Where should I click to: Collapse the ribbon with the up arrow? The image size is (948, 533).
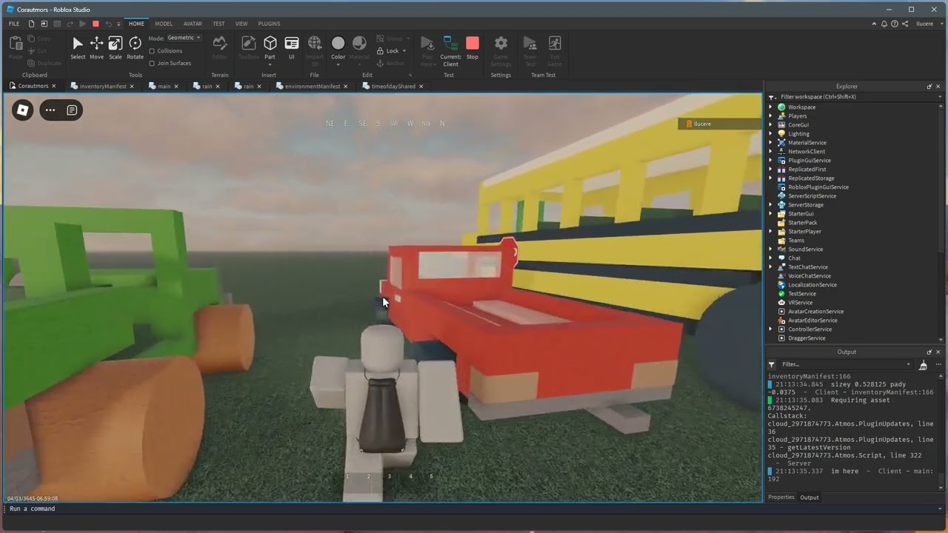coord(874,24)
